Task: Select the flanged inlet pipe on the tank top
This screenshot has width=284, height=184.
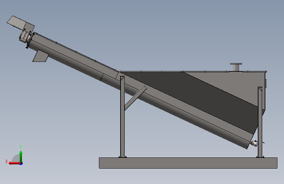Action: (236, 67)
